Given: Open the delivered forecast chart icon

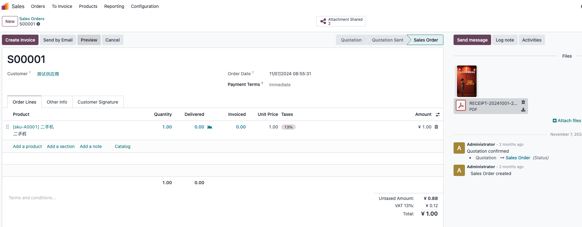Looking at the screenshot, I should (210, 127).
